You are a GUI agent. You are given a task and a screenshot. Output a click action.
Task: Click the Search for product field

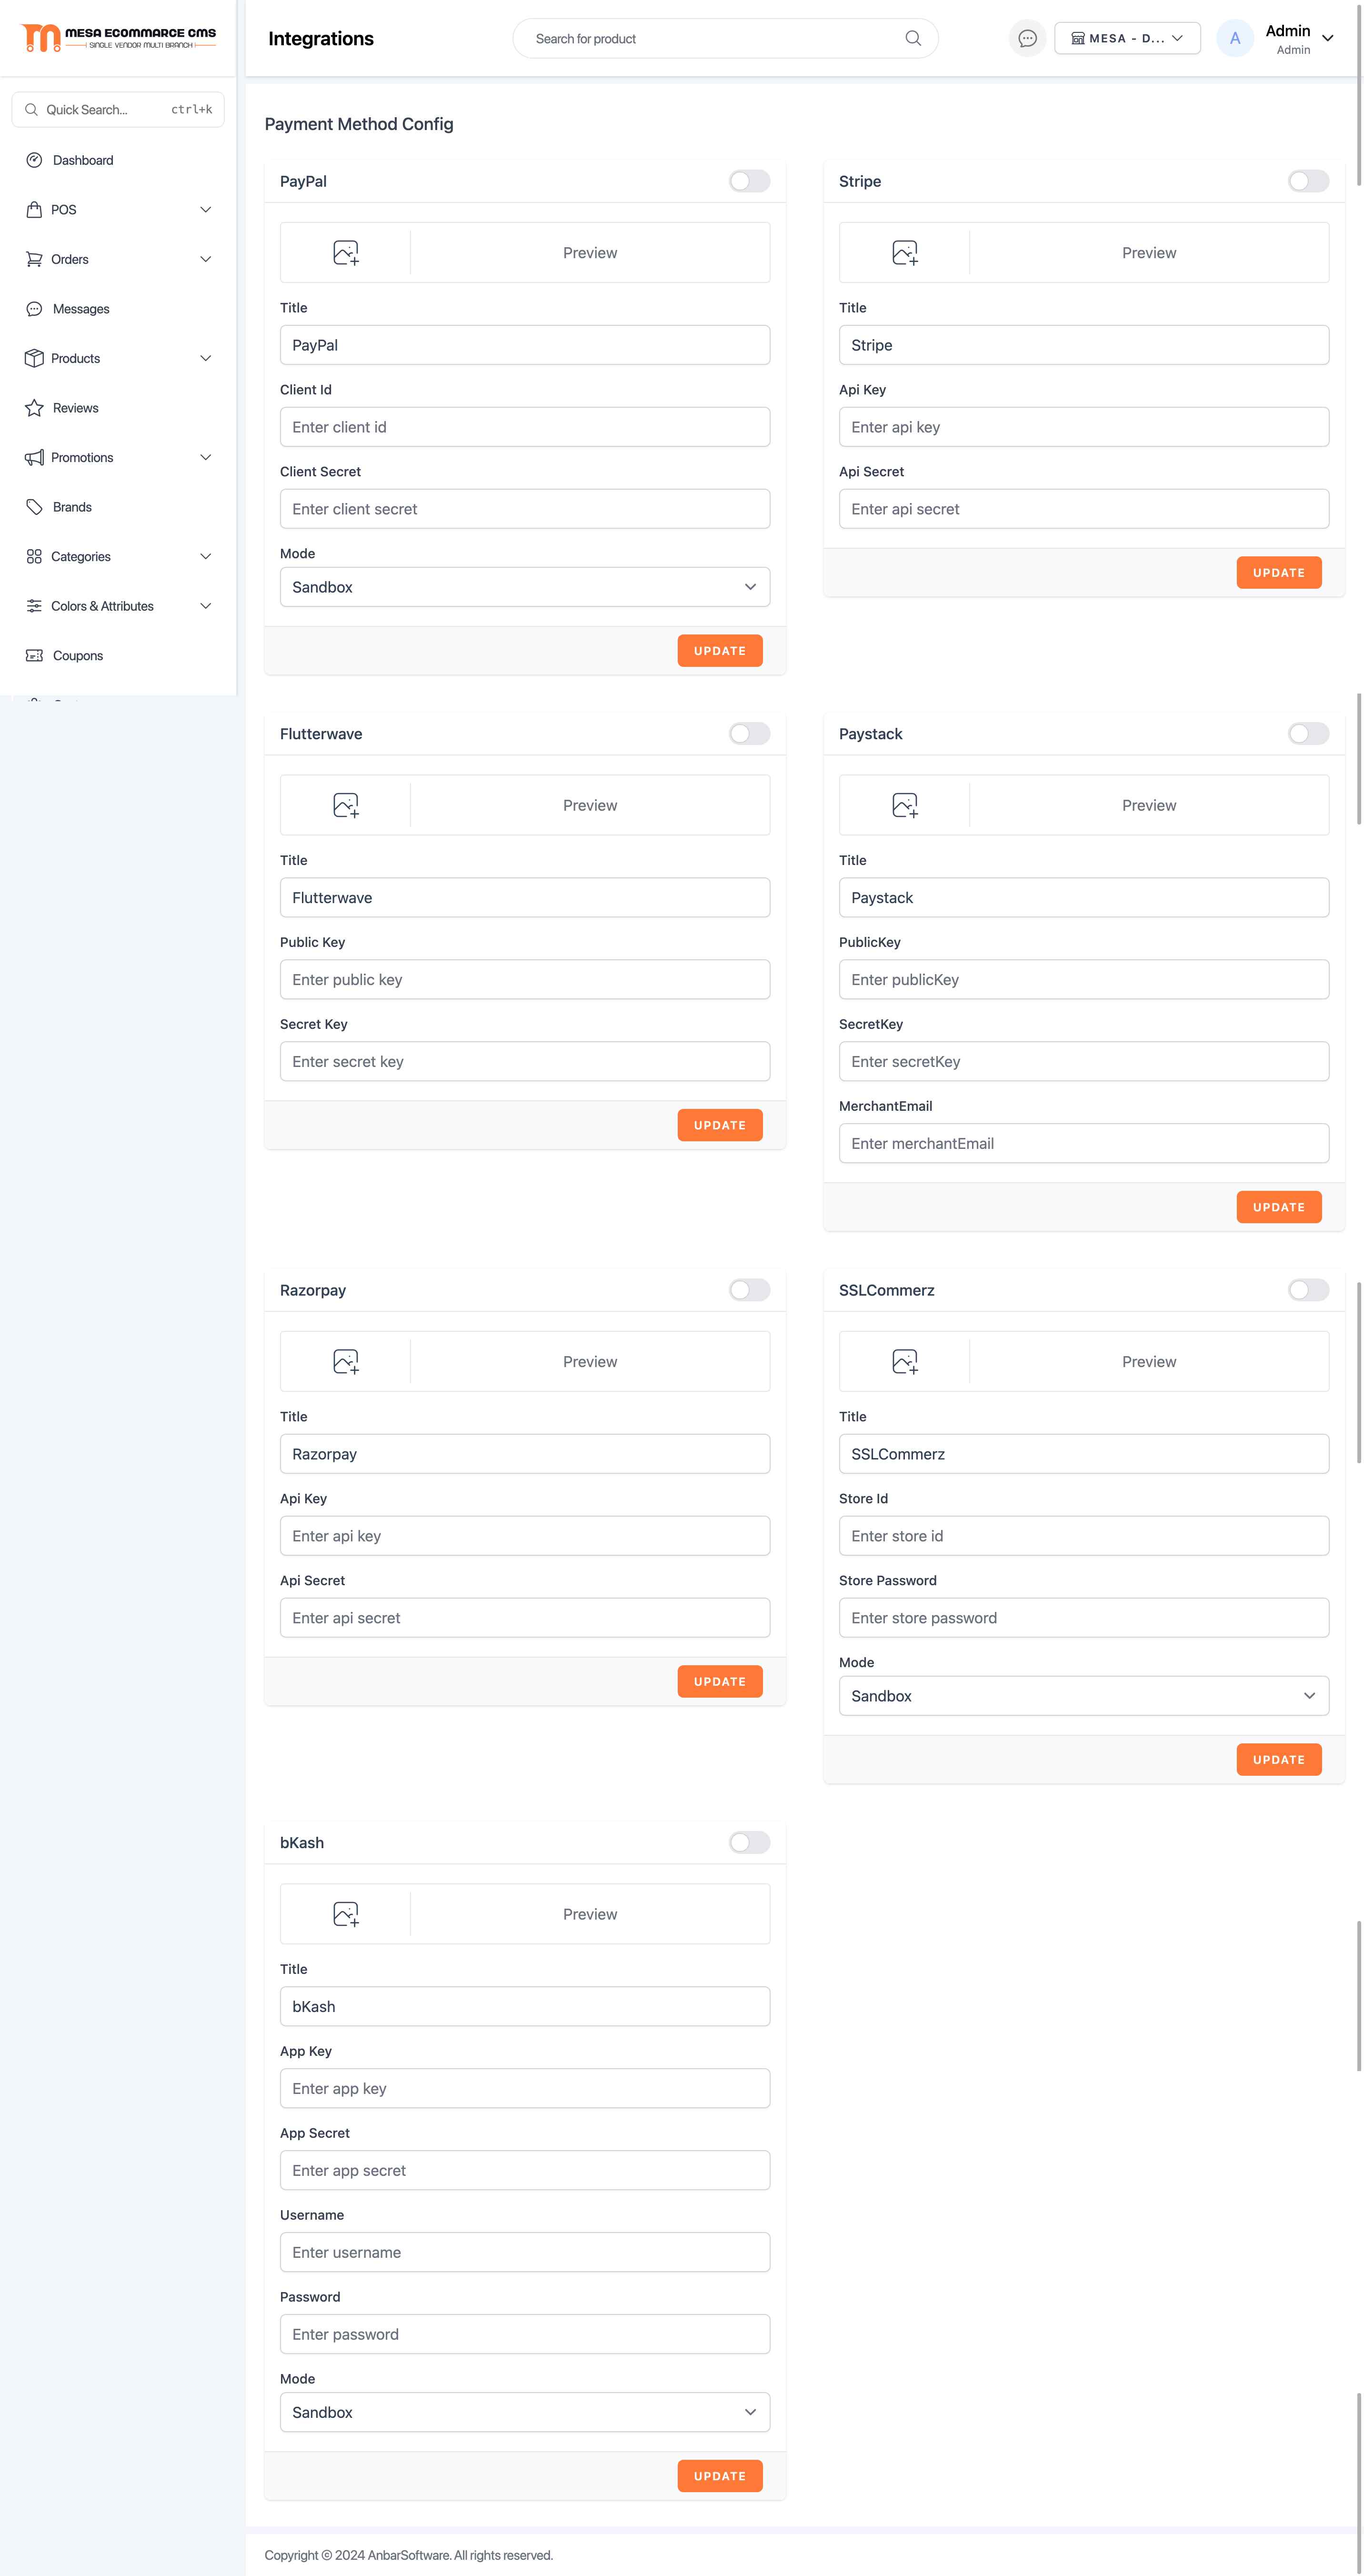(x=725, y=38)
